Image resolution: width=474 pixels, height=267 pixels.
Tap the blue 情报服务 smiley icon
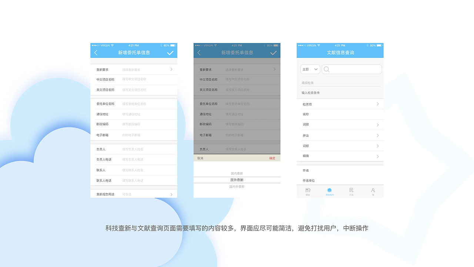[329, 189]
